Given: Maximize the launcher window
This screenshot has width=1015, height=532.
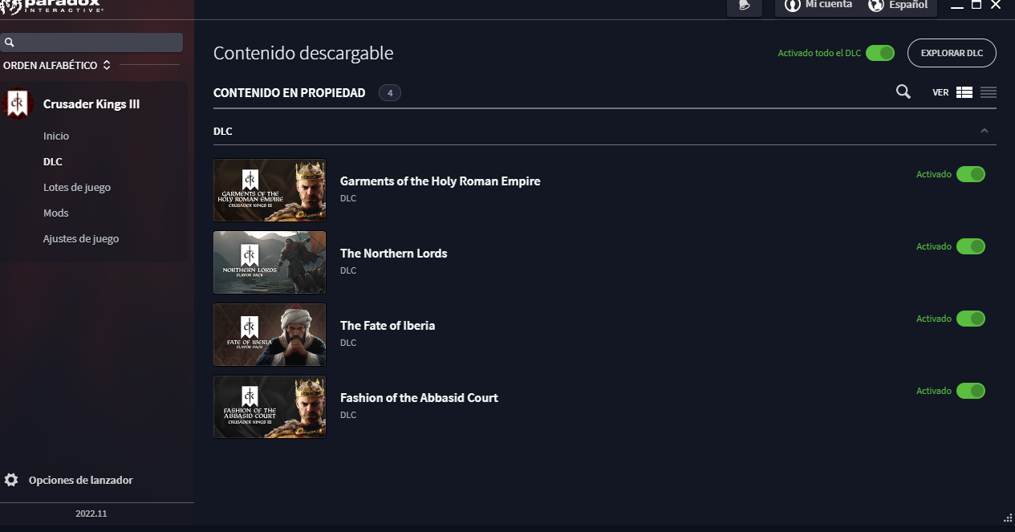Looking at the screenshot, I should click(976, 4).
